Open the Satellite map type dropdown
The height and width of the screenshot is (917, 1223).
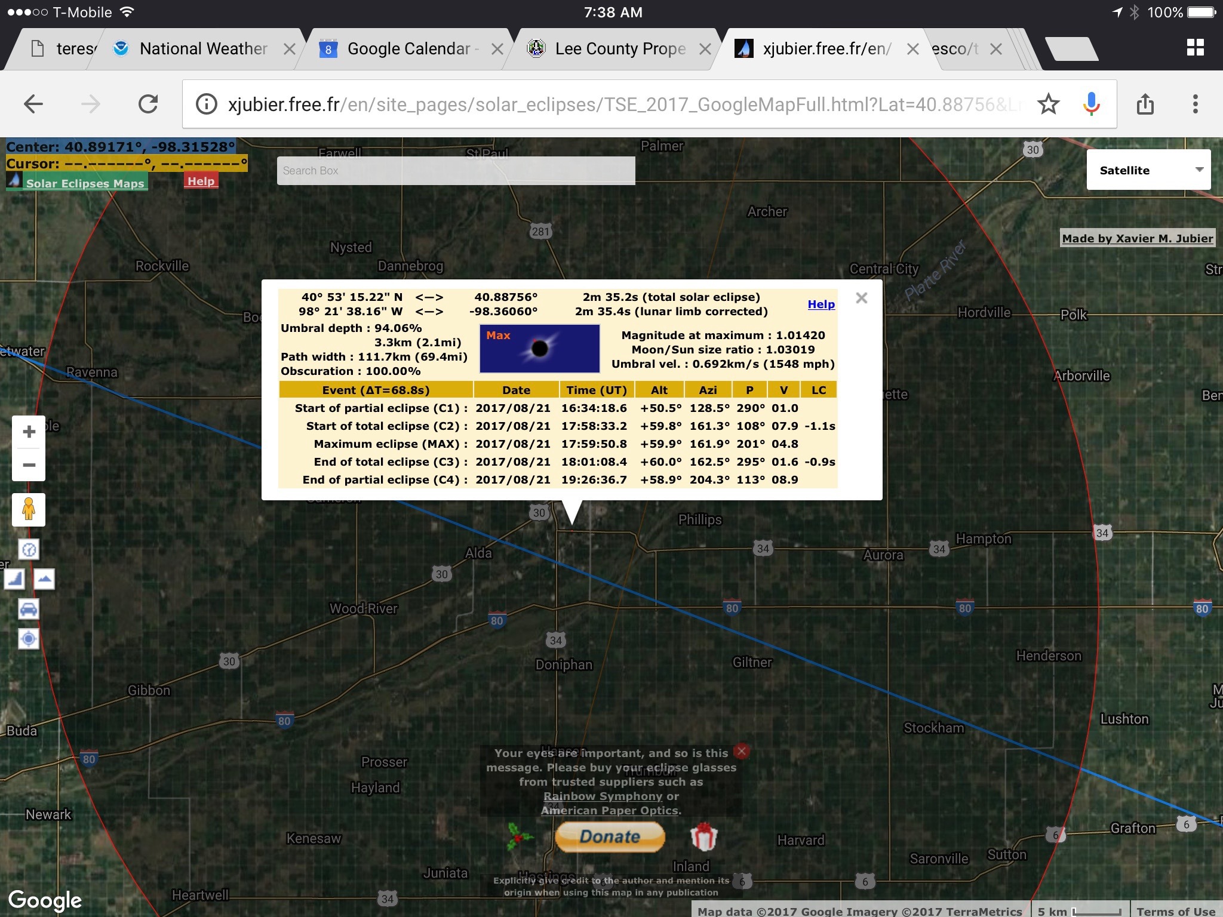pyautogui.click(x=1148, y=170)
